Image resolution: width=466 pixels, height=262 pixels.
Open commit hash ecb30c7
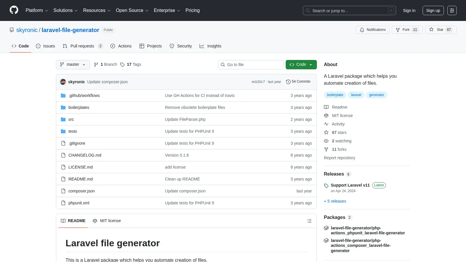coord(258,82)
